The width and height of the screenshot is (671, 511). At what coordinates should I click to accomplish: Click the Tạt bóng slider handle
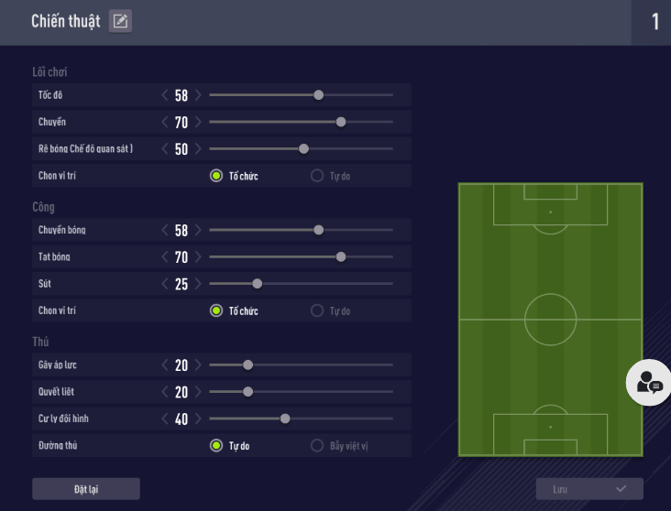(x=341, y=257)
